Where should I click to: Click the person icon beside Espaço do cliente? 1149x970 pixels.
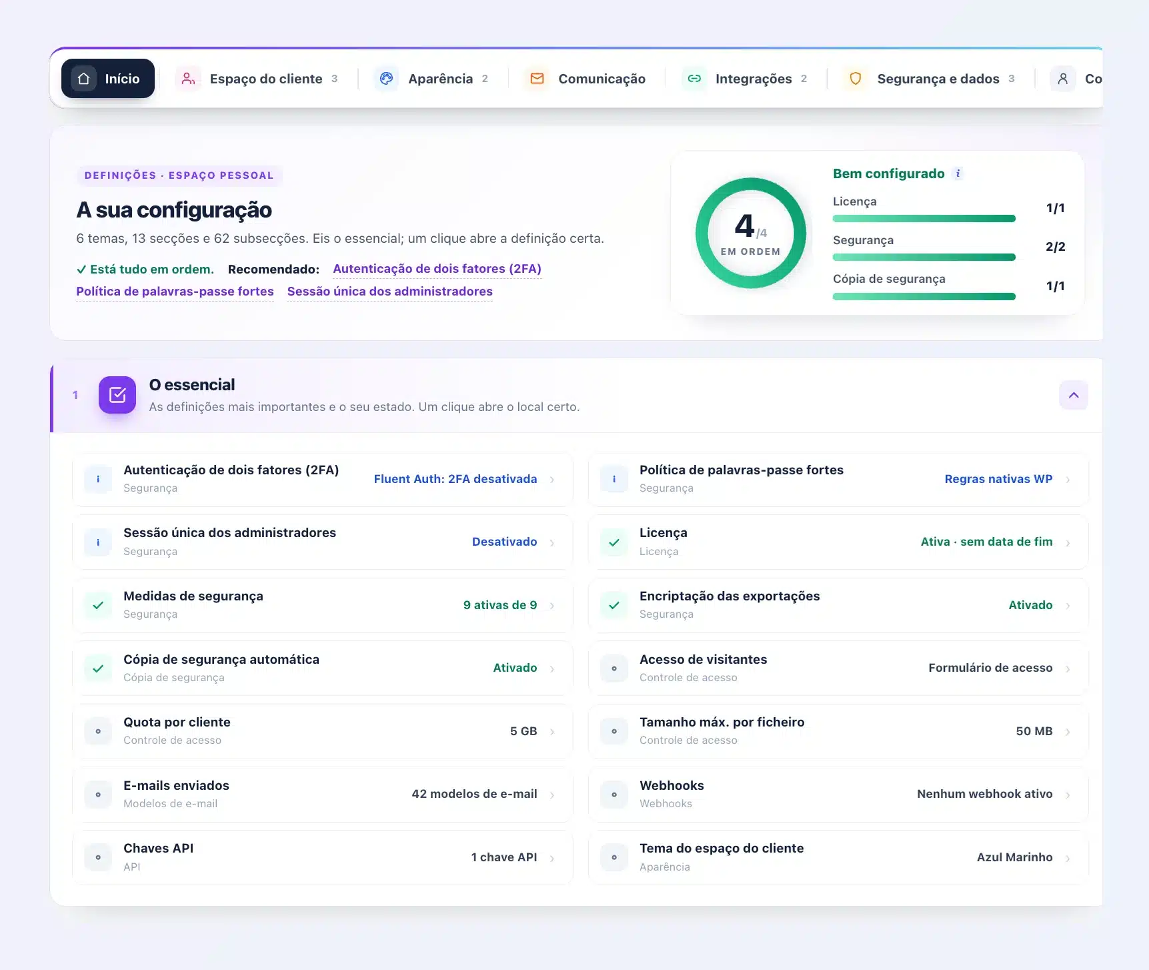189,79
